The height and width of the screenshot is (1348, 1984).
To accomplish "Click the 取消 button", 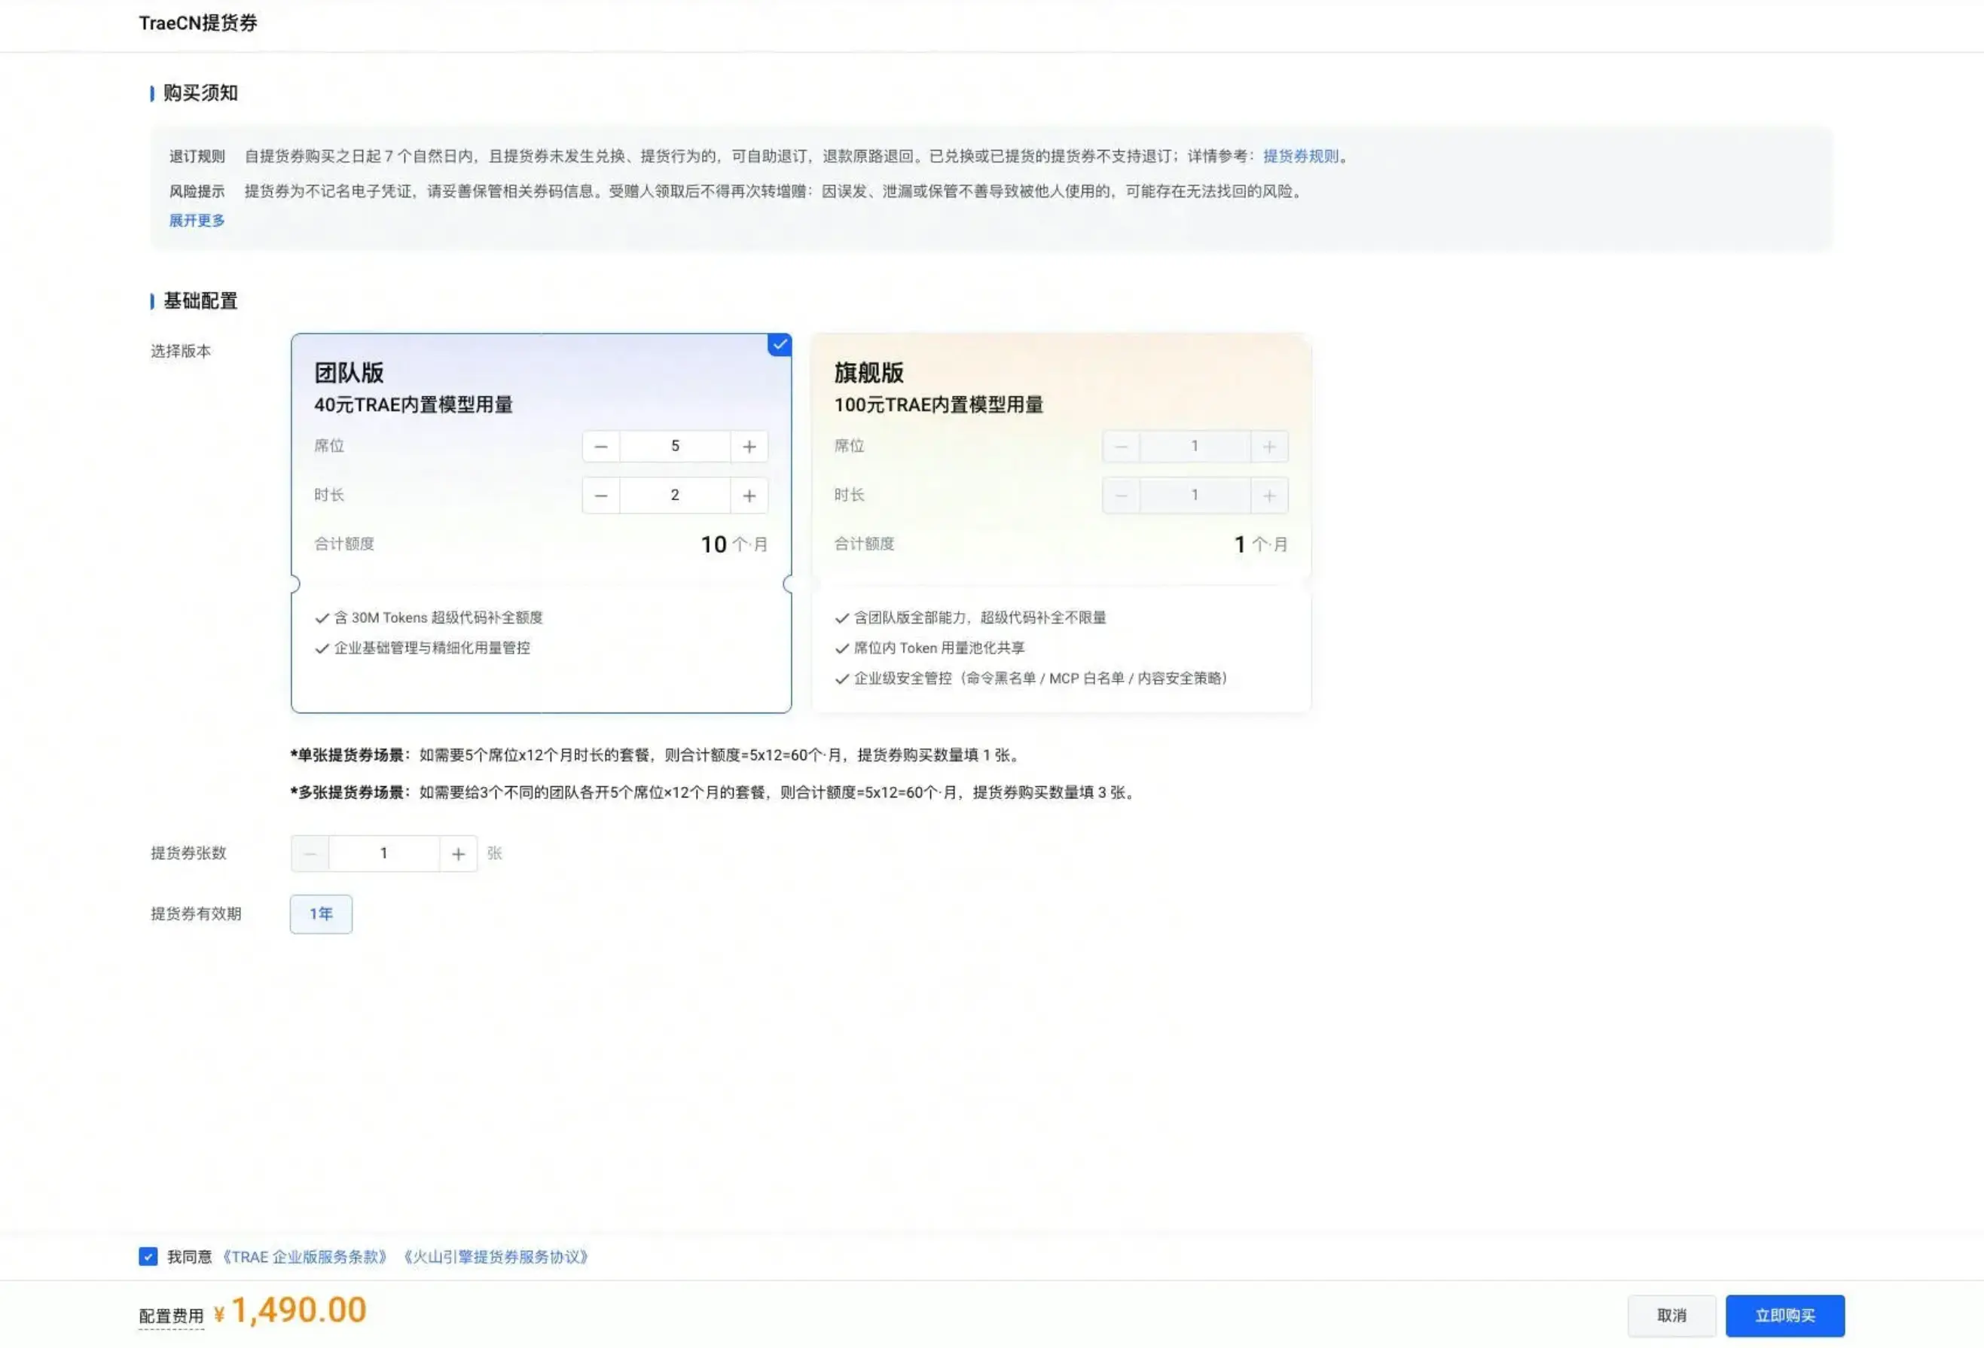I will coord(1671,1316).
